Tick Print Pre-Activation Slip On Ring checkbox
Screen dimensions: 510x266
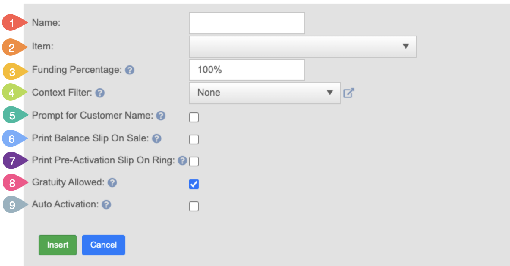click(x=194, y=161)
